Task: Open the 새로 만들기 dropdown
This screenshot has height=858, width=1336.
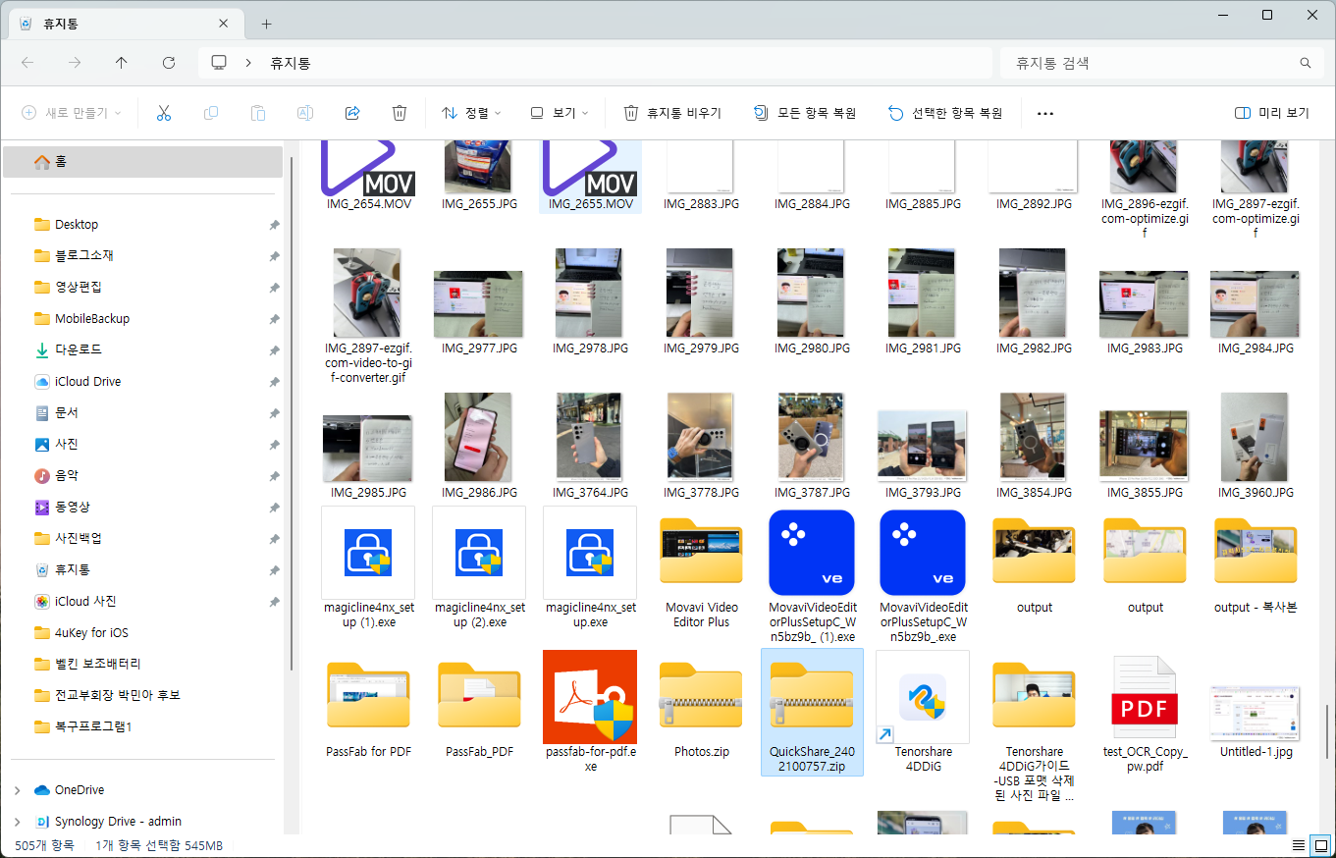Action: [x=72, y=113]
